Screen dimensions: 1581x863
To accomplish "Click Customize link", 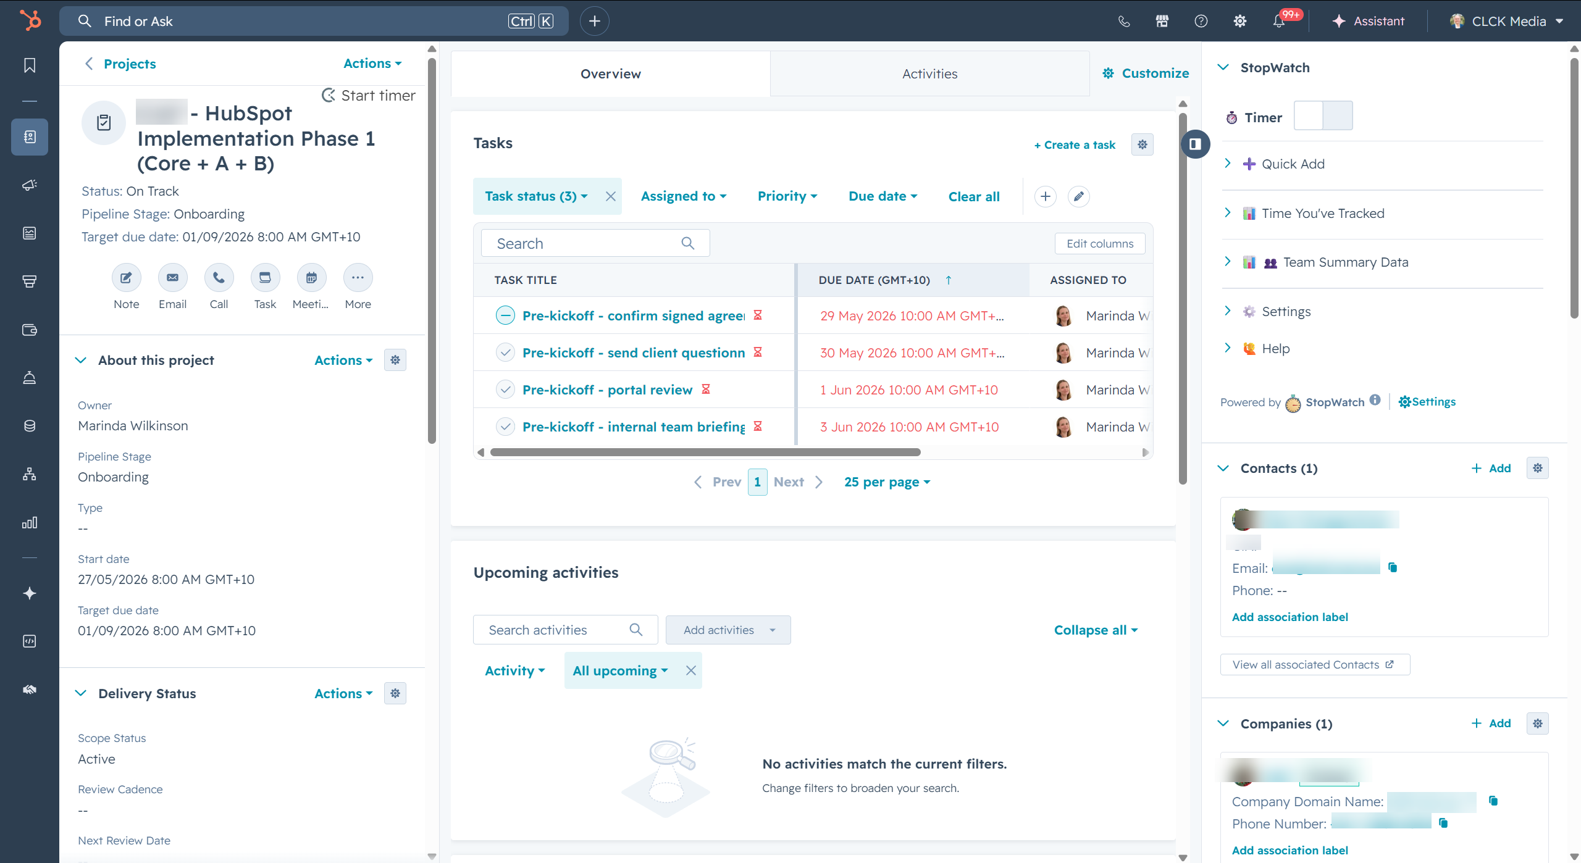I will pyautogui.click(x=1146, y=73).
